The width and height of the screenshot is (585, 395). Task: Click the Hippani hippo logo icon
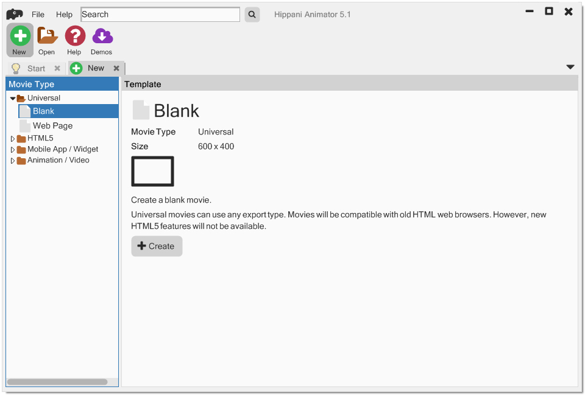(x=15, y=14)
